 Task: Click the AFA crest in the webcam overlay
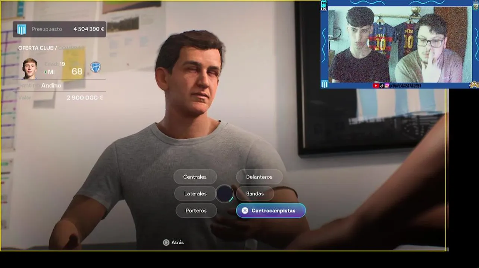[x=475, y=5]
